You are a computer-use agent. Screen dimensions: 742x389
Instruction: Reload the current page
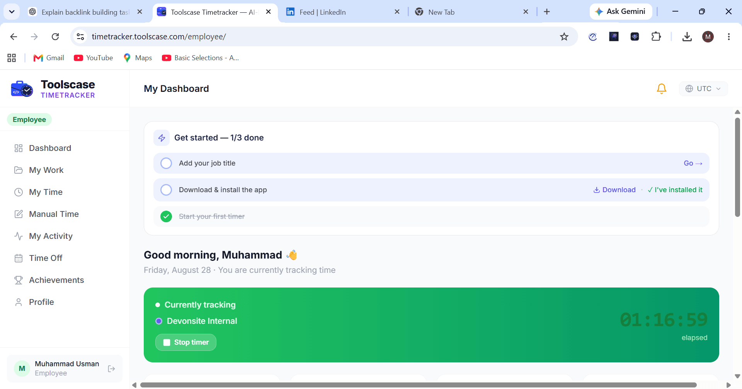click(x=55, y=37)
